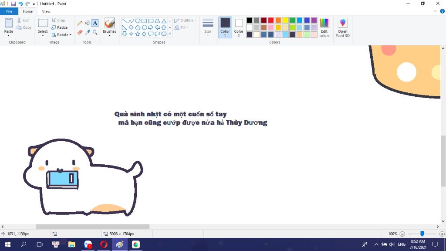This screenshot has width=446, height=251.
Task: Open the notifications action center icon
Action: (435, 244)
